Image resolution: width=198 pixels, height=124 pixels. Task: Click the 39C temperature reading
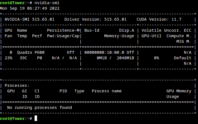pyautogui.click(x=23, y=58)
